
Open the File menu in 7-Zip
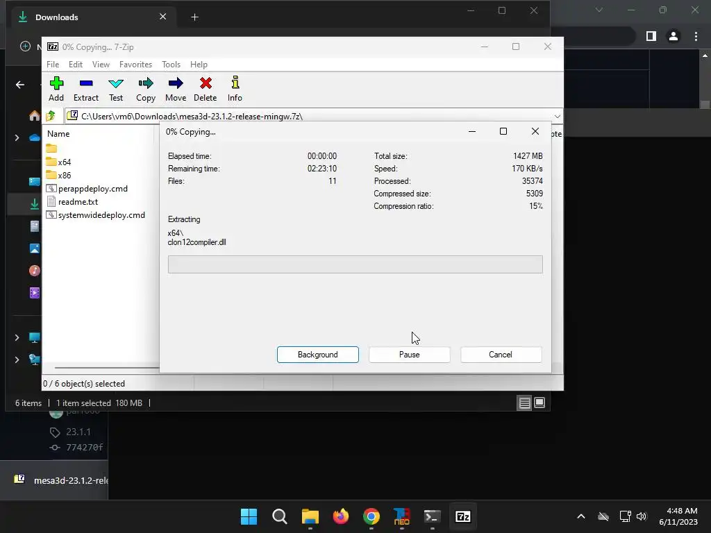click(x=53, y=65)
